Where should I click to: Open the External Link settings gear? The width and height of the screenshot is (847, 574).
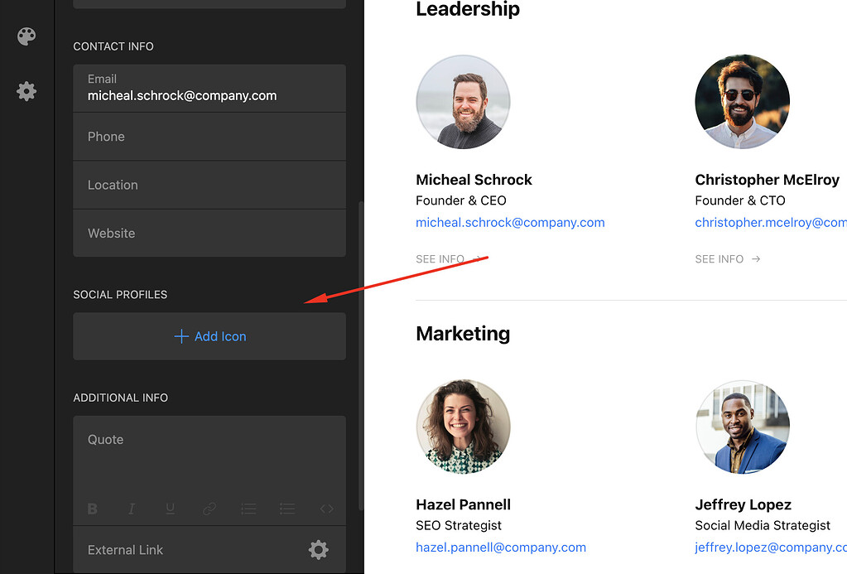pyautogui.click(x=319, y=549)
